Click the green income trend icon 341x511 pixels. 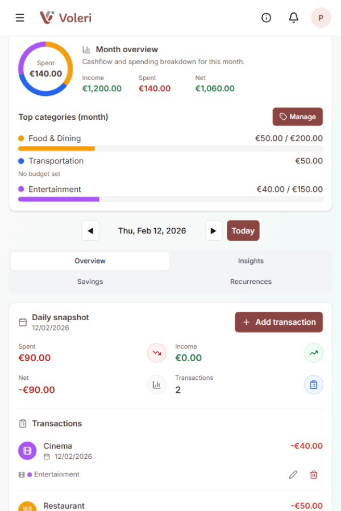point(313,353)
